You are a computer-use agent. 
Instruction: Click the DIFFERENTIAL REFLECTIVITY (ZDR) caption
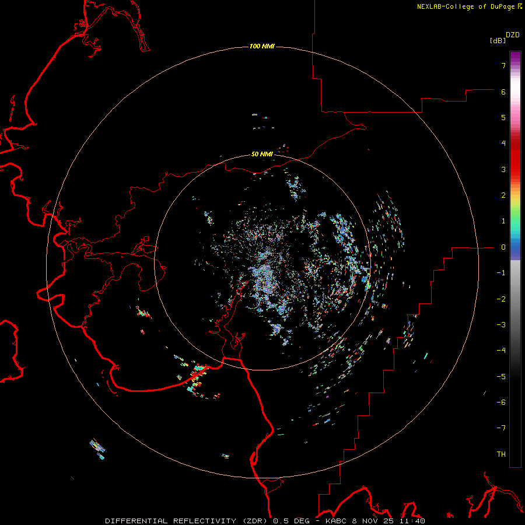(187, 521)
